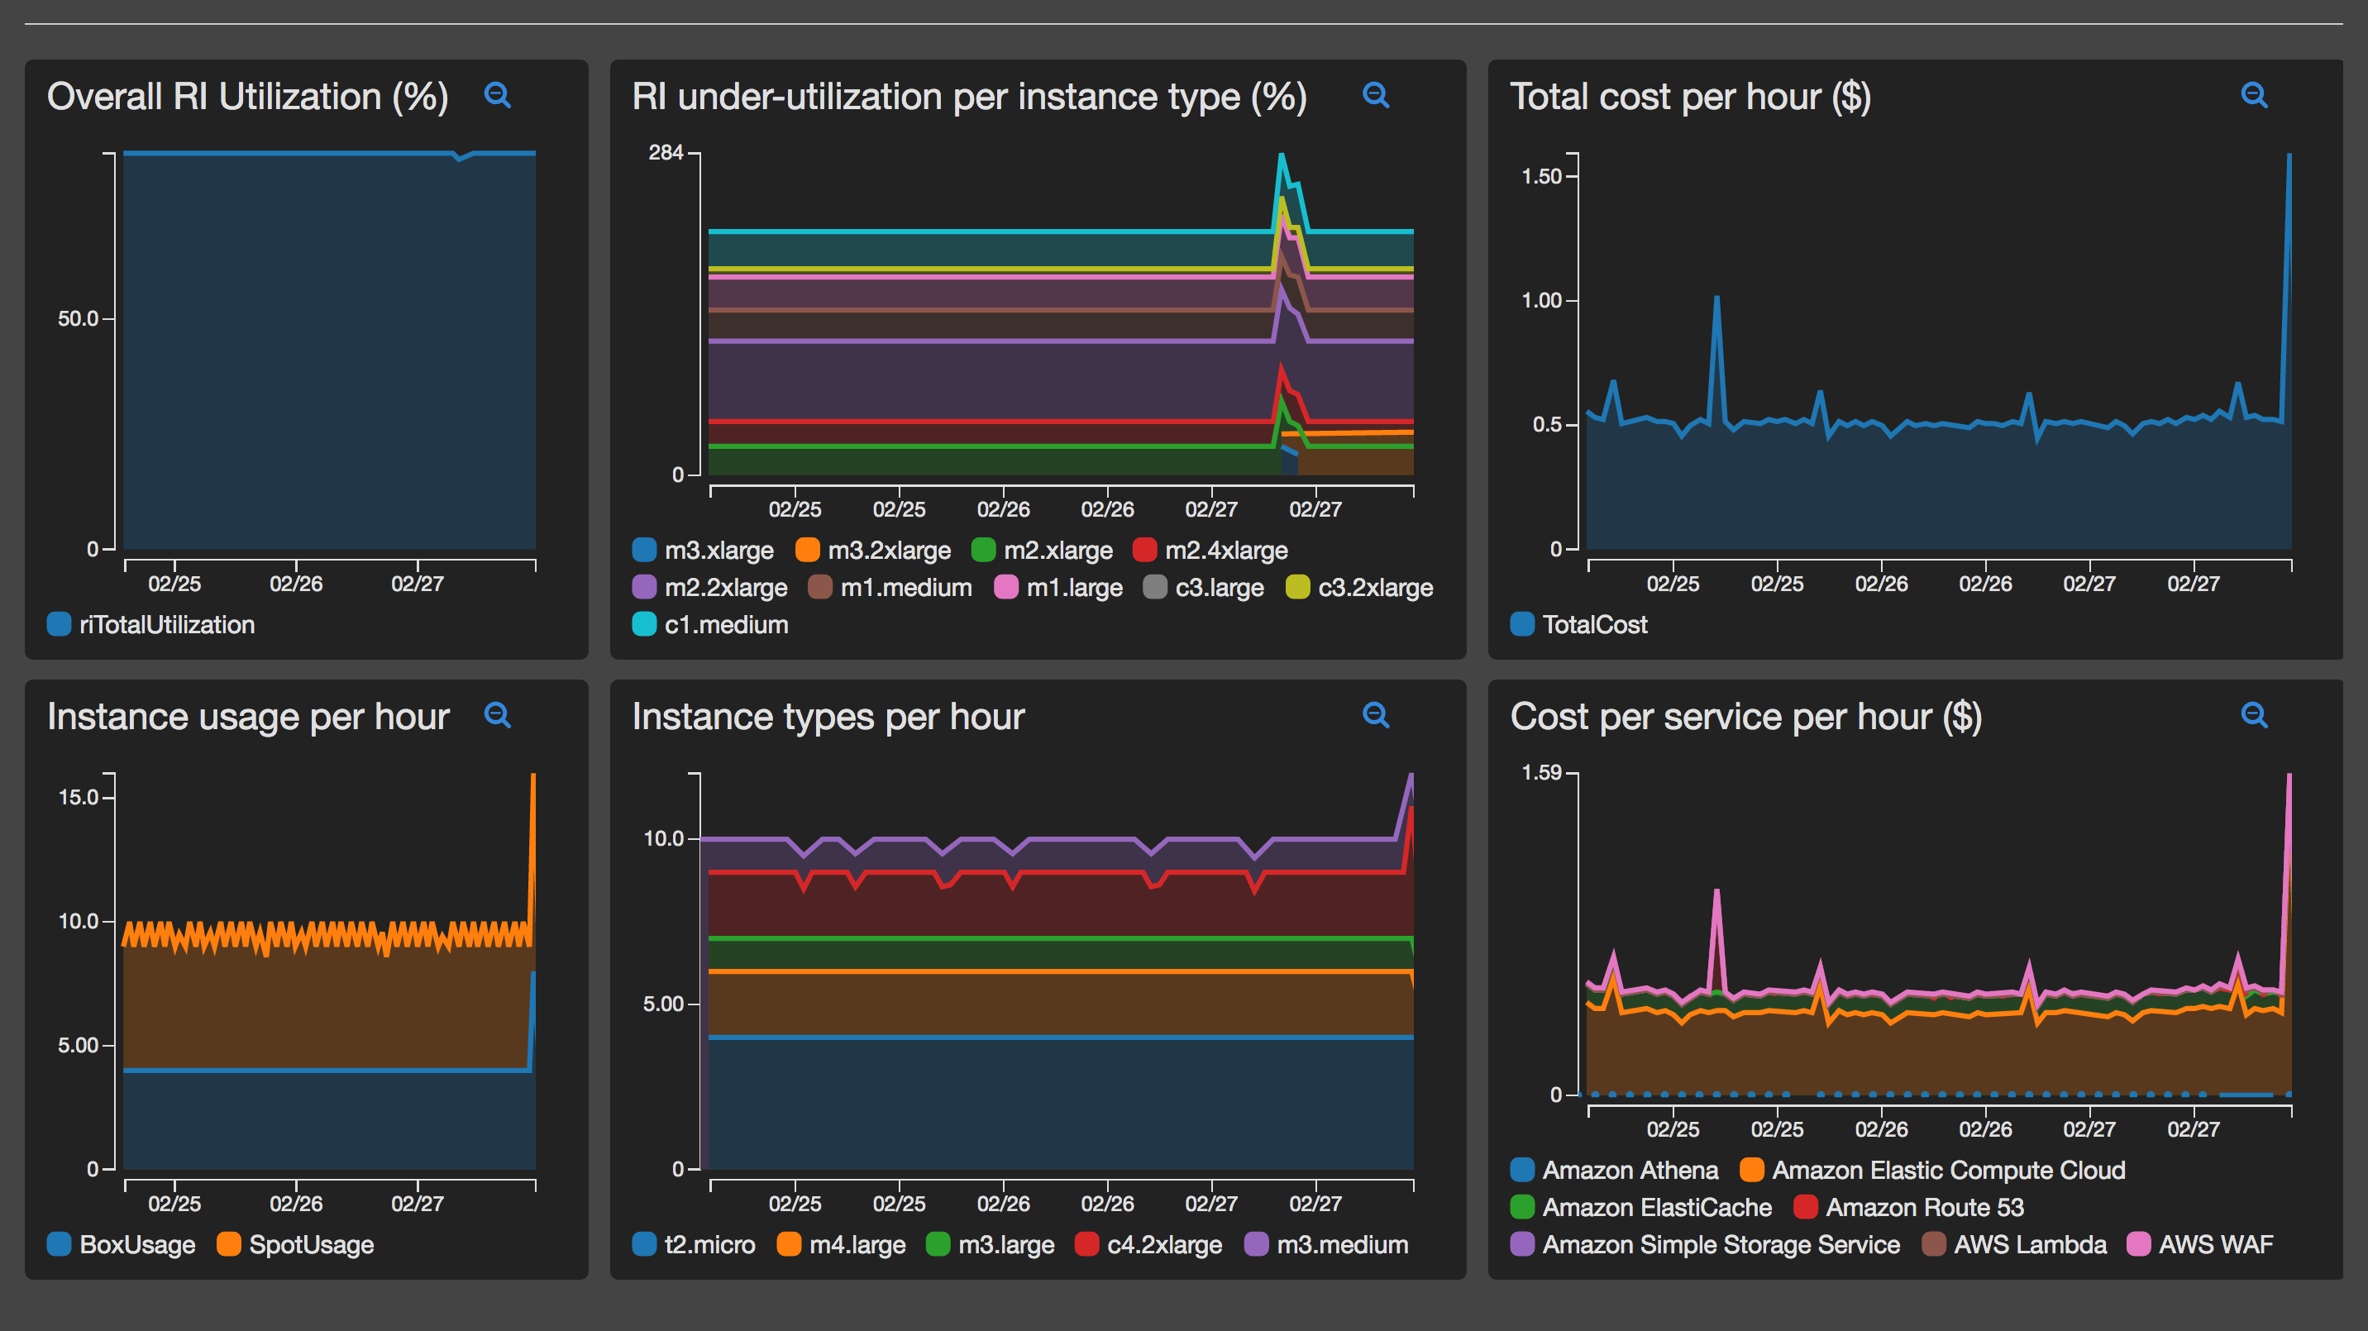Viewport: 2368px width, 1331px height.
Task: Click zoom icon on Cost per service panel
Action: [x=2253, y=714]
